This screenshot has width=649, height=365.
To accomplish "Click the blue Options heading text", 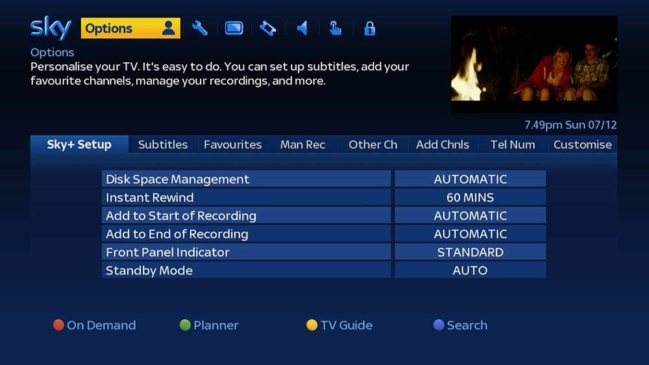I will pyautogui.click(x=52, y=52).
